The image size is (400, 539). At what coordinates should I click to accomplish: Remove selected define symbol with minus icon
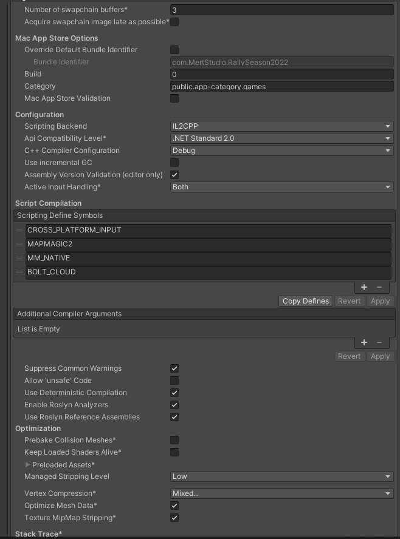coord(379,287)
